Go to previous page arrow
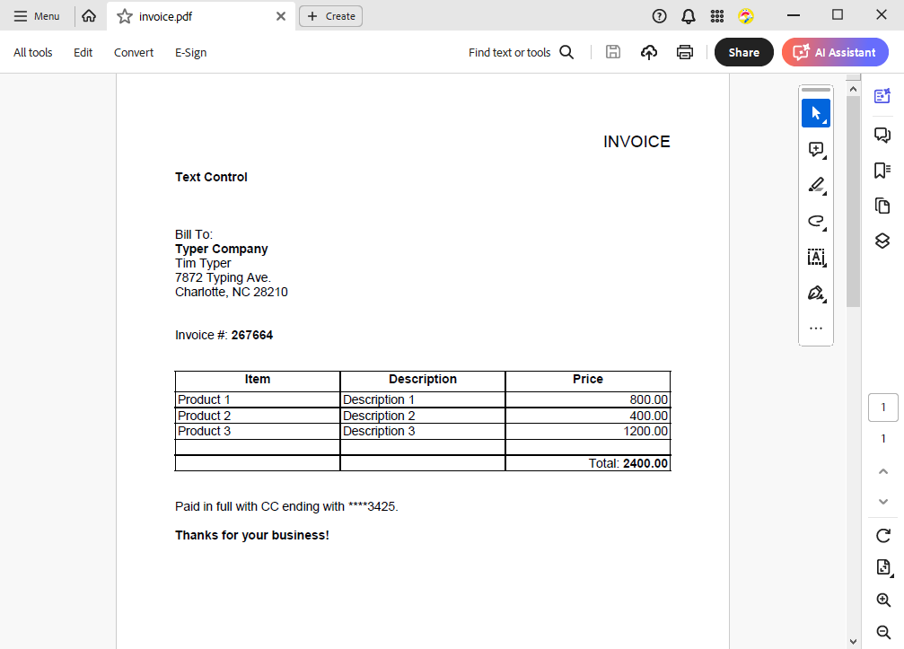The image size is (904, 649). 882,471
